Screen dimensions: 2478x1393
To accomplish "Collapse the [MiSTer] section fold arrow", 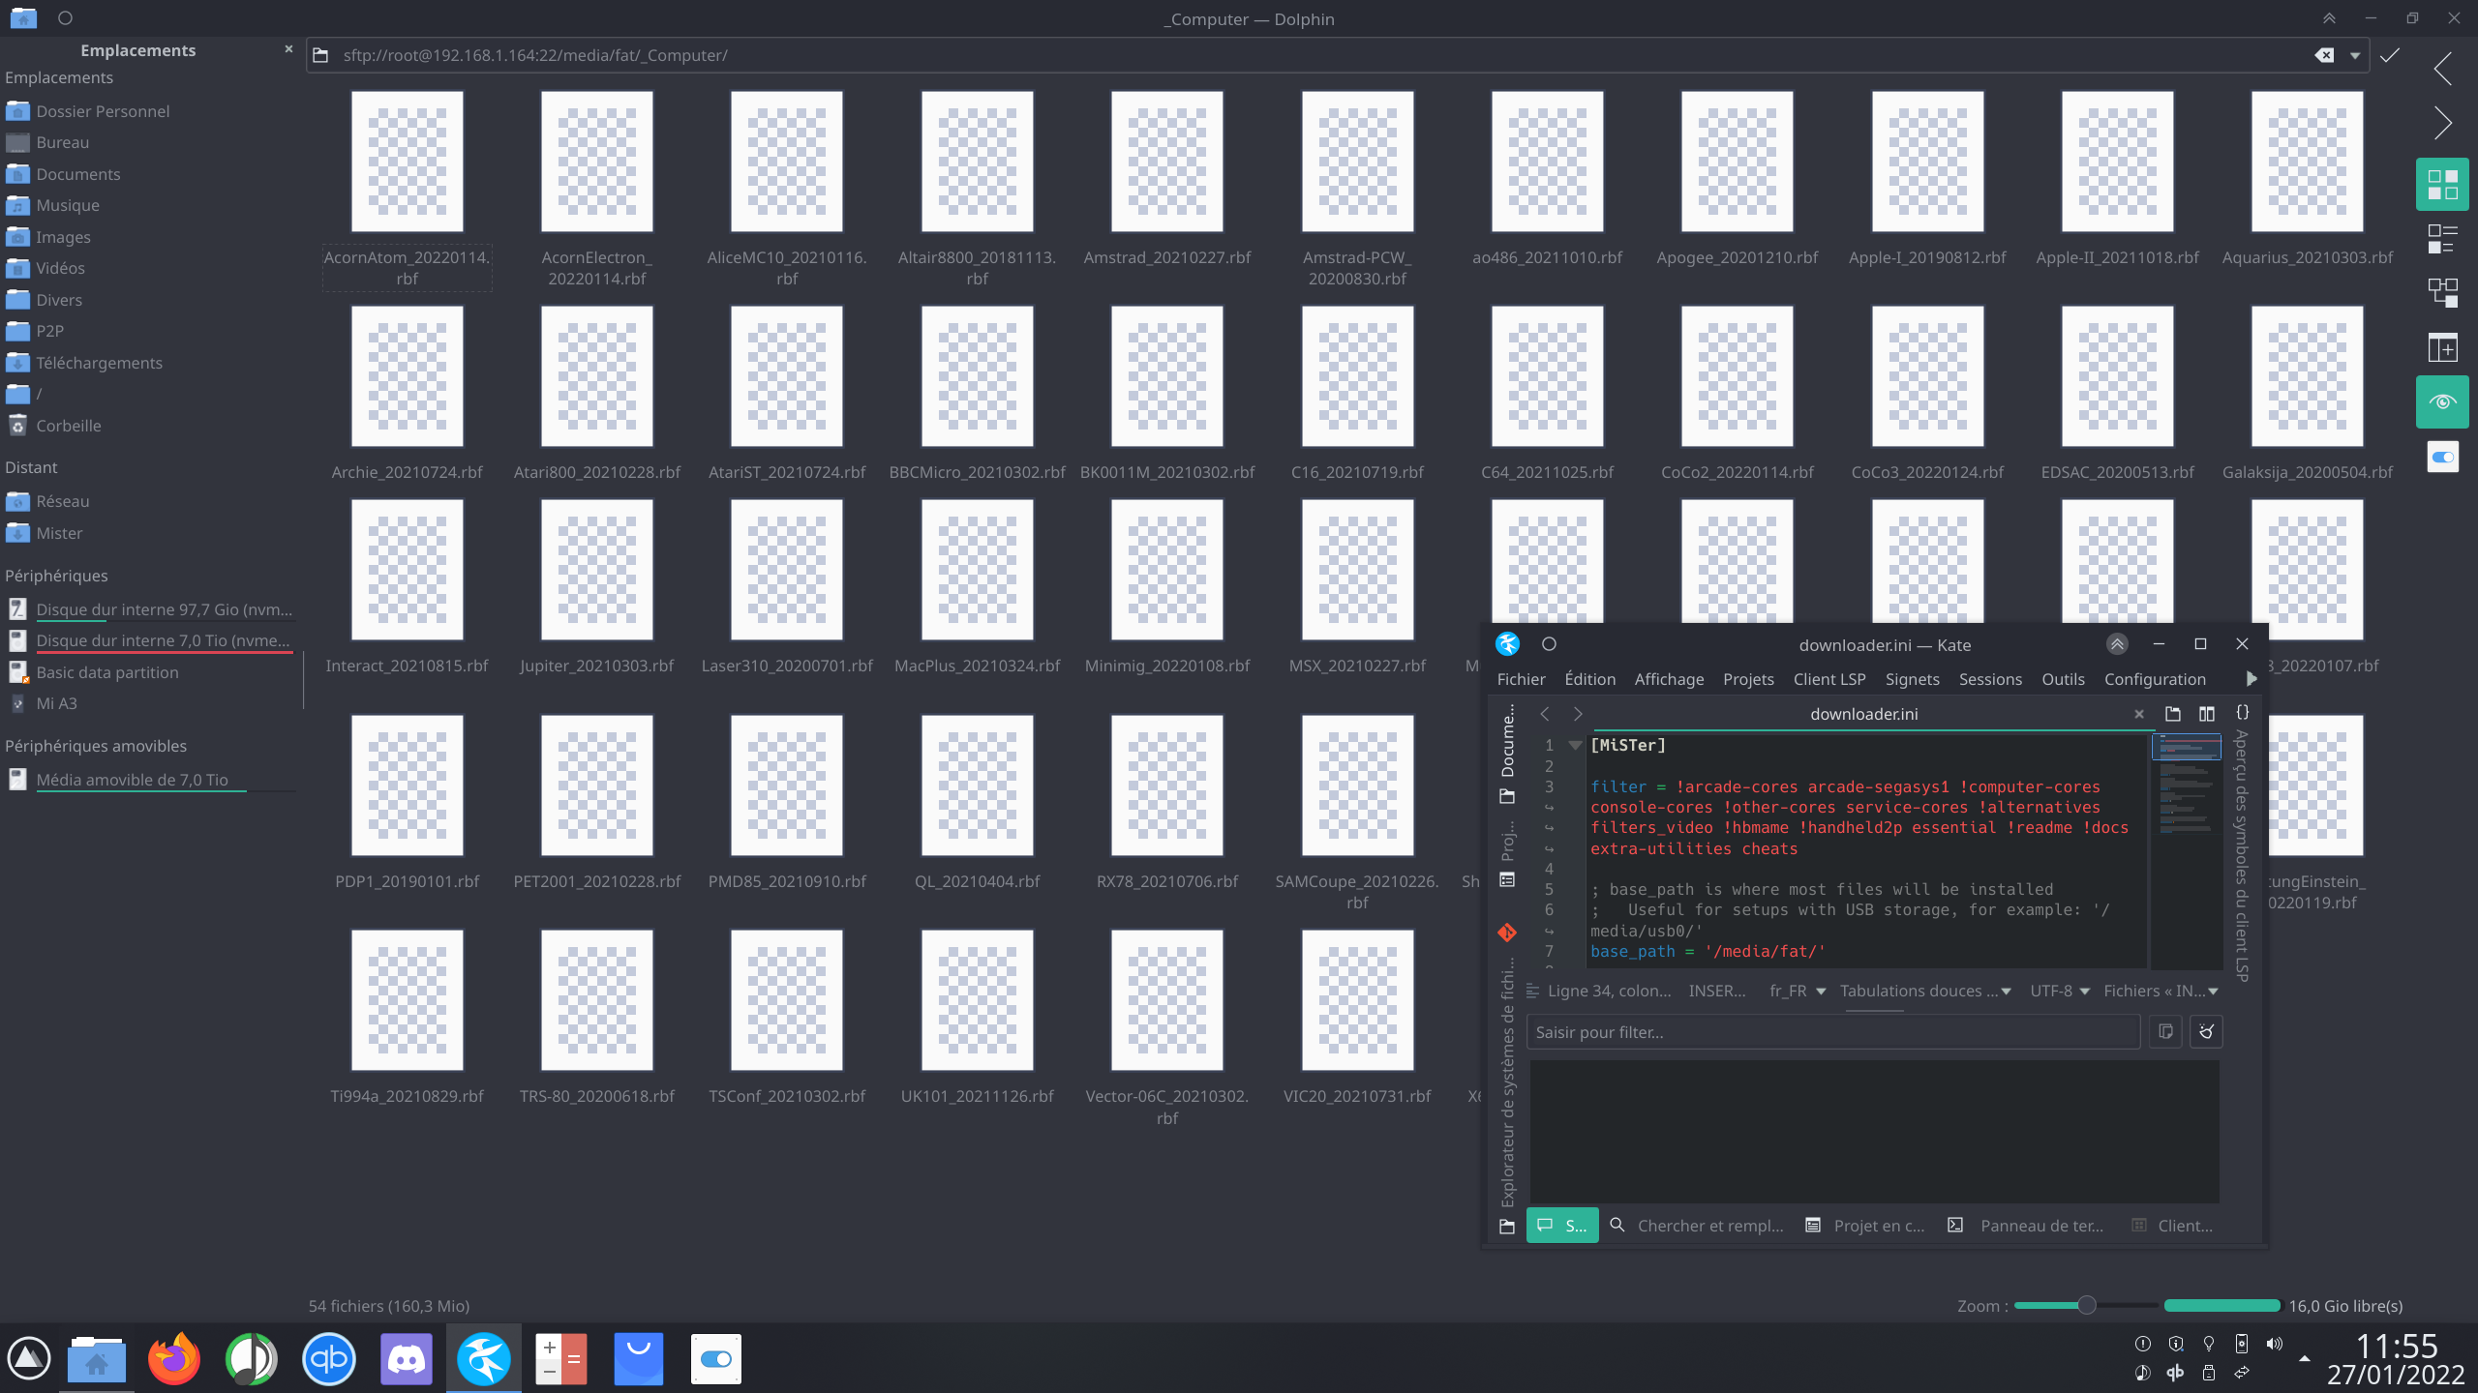I will click(1575, 745).
